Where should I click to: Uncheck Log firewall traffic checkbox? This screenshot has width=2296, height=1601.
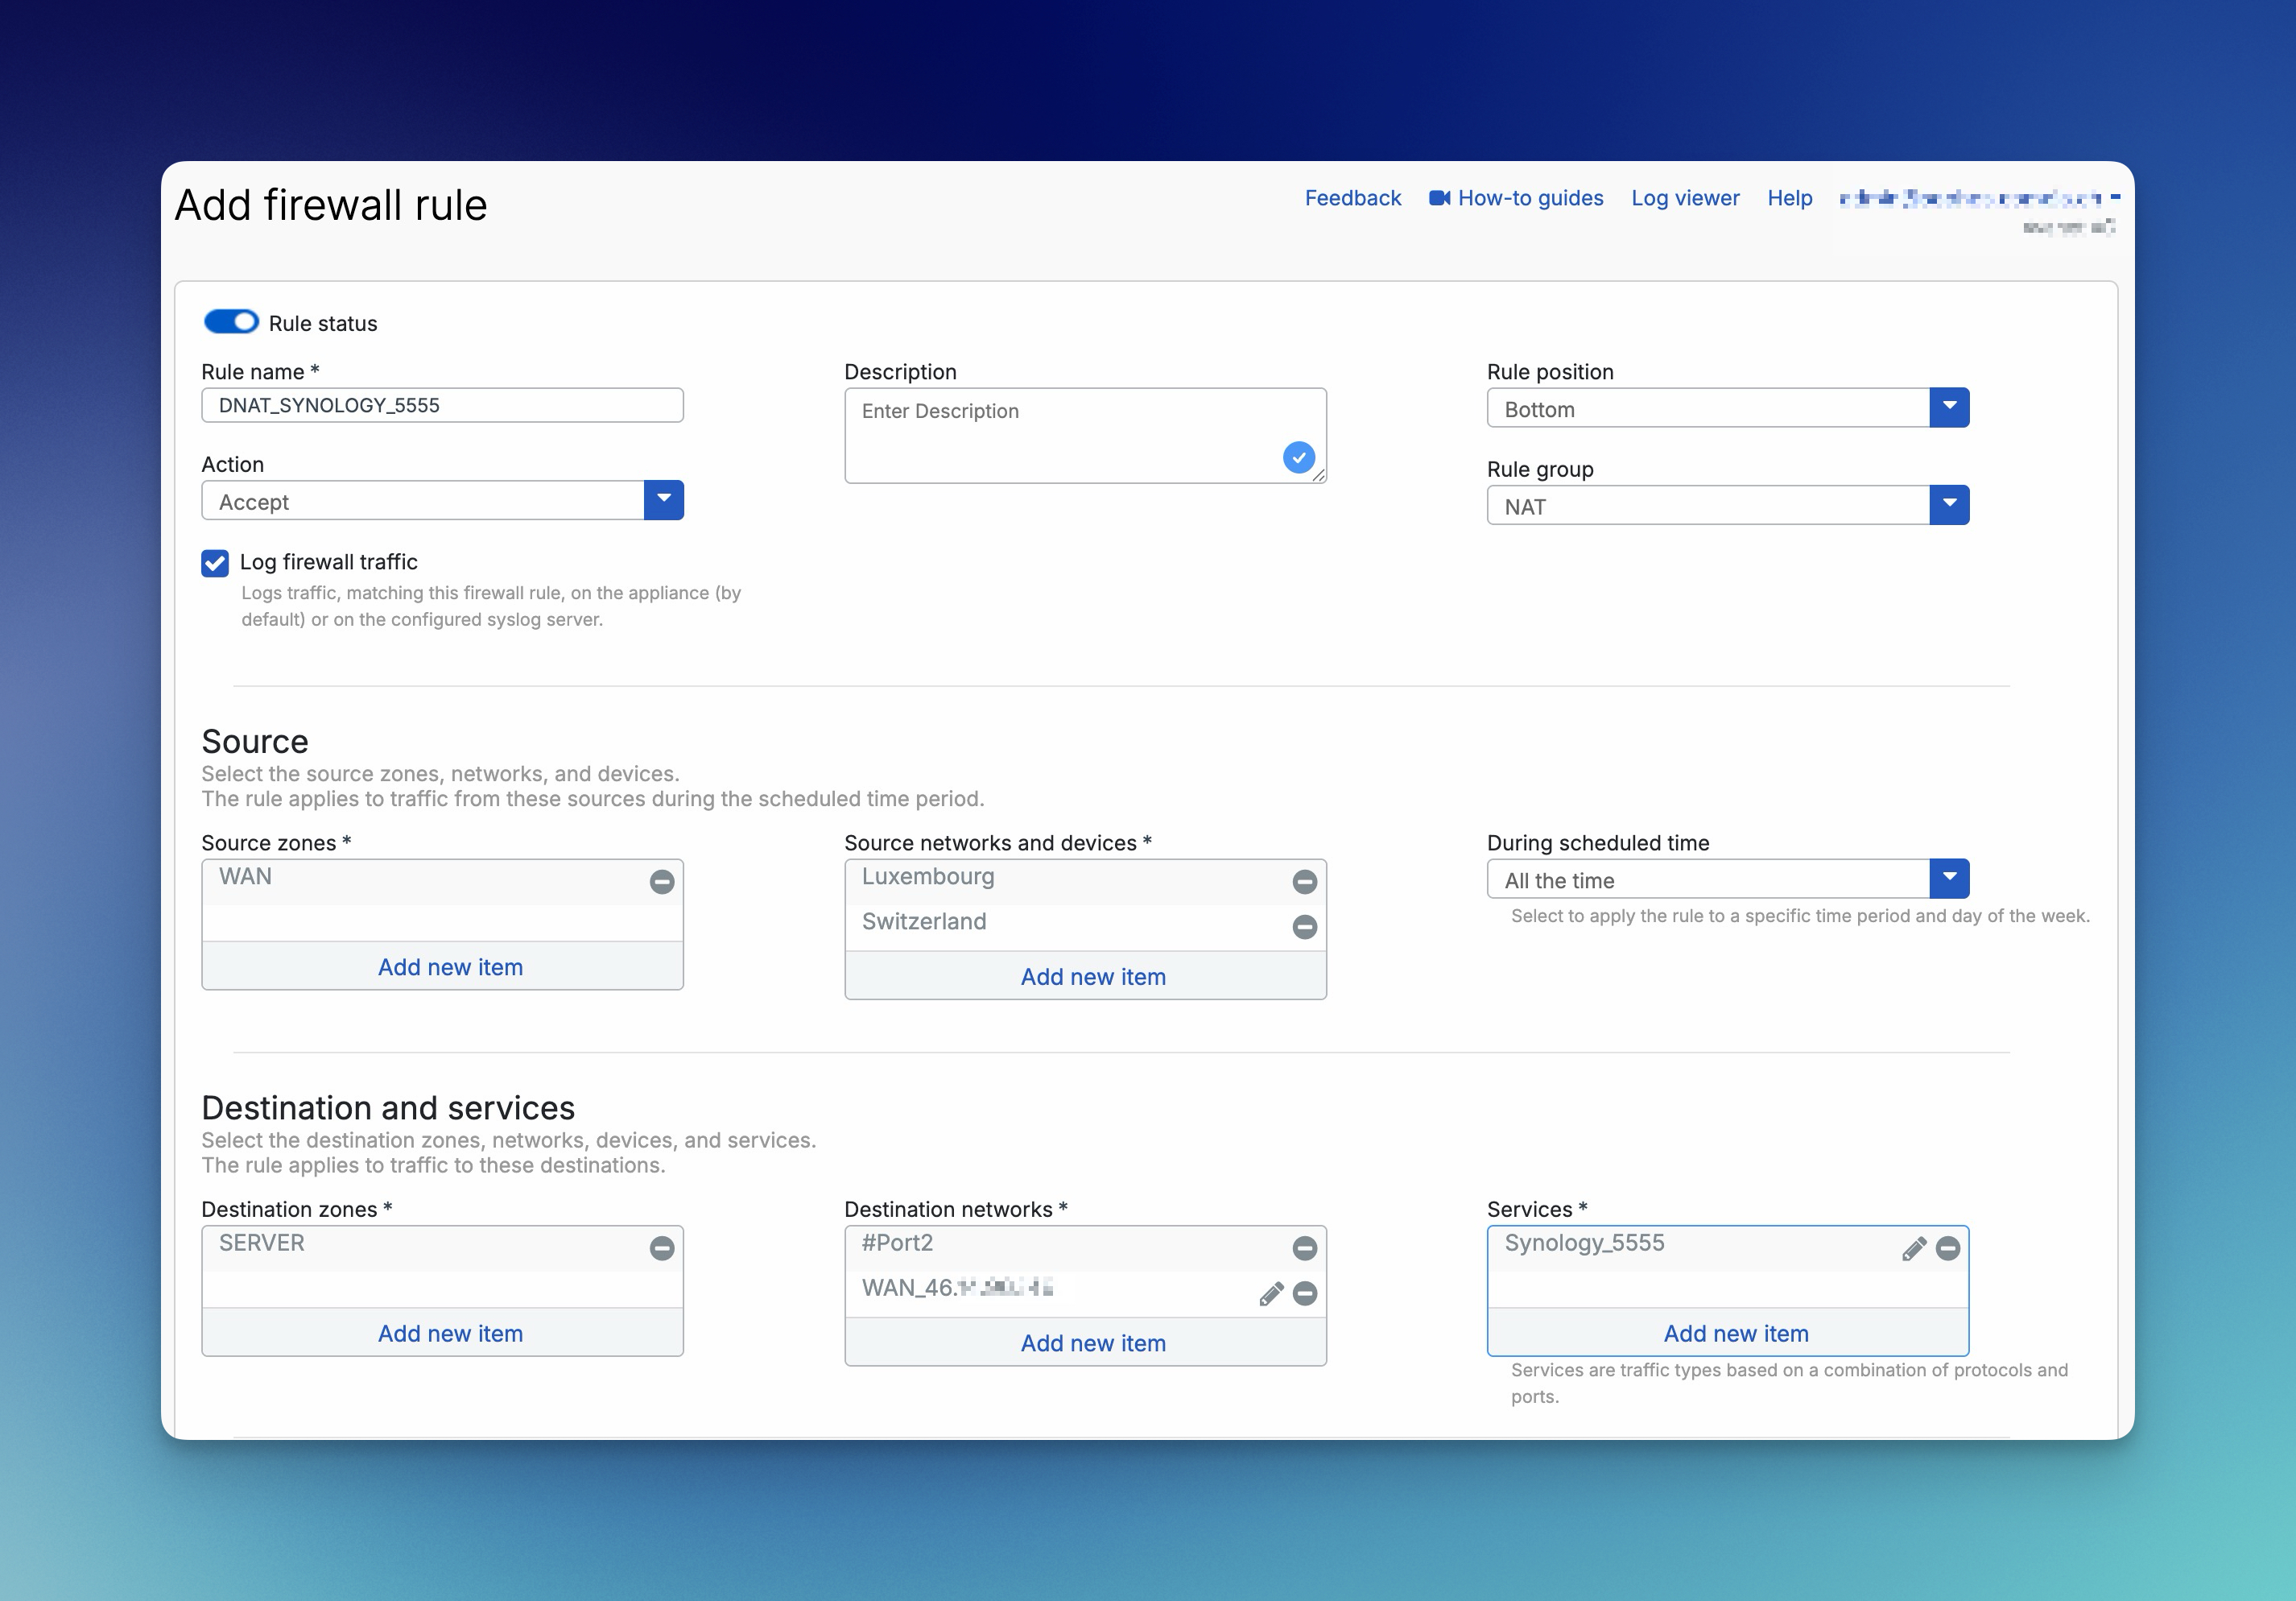coord(215,564)
